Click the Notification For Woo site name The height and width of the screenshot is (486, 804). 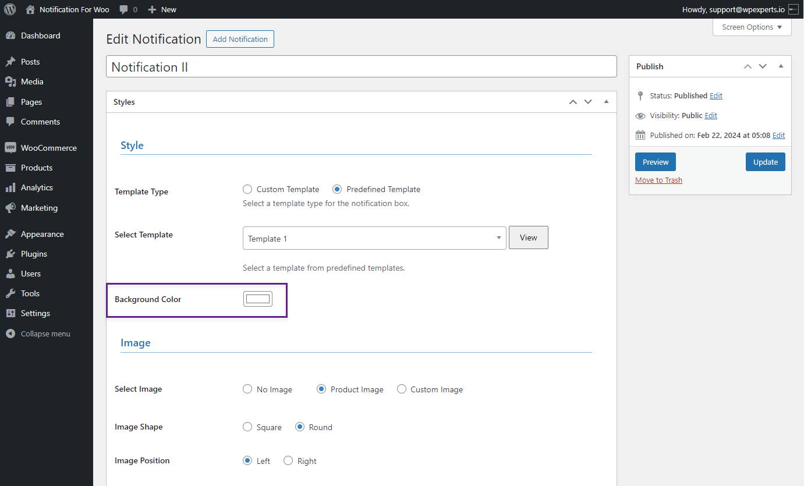pos(75,9)
